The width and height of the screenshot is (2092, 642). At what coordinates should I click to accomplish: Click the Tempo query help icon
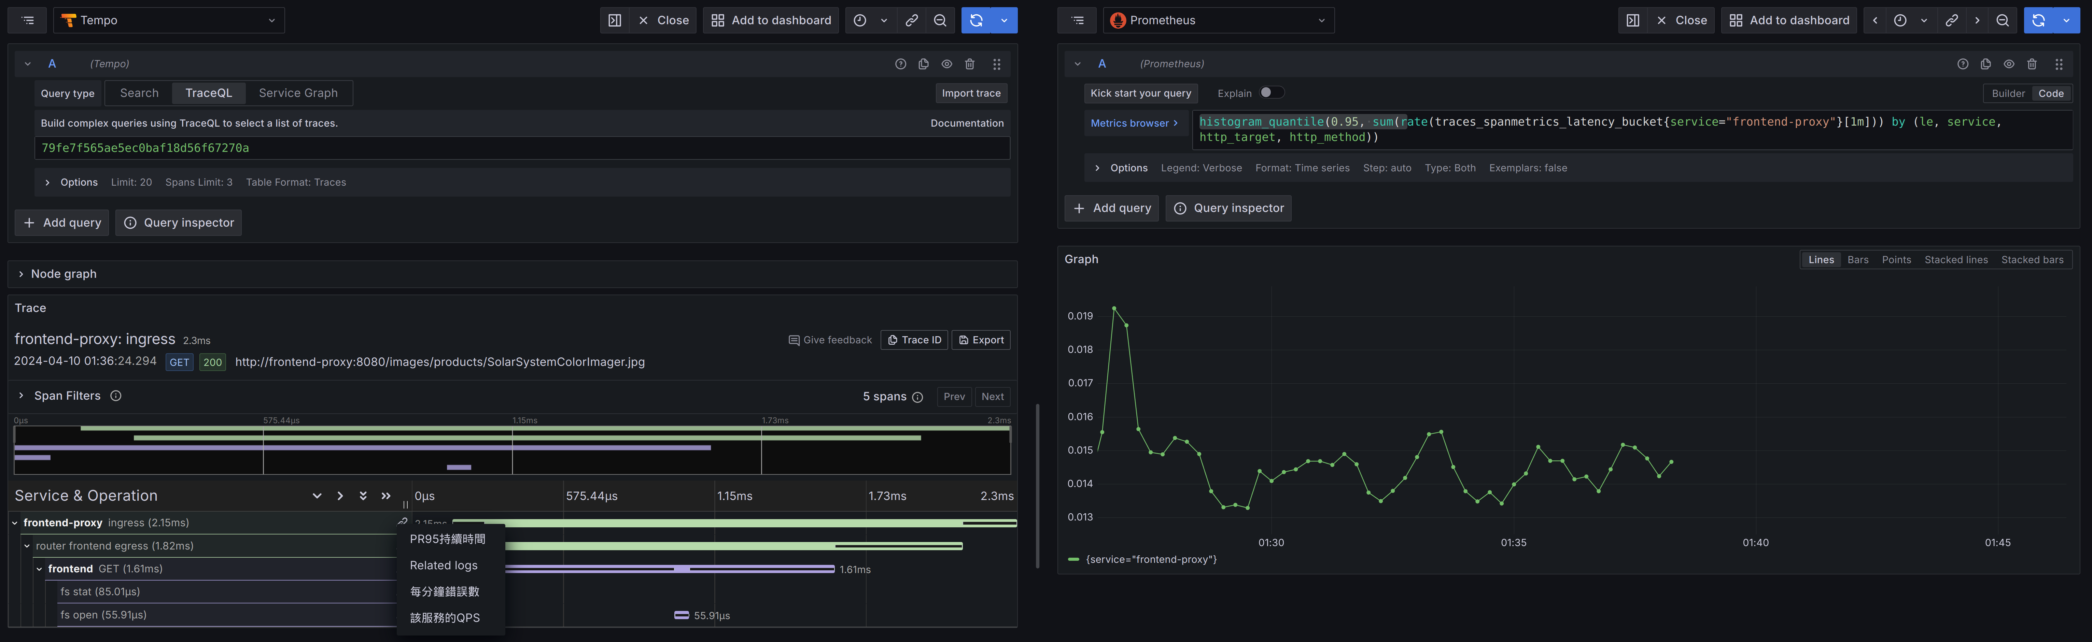(901, 64)
